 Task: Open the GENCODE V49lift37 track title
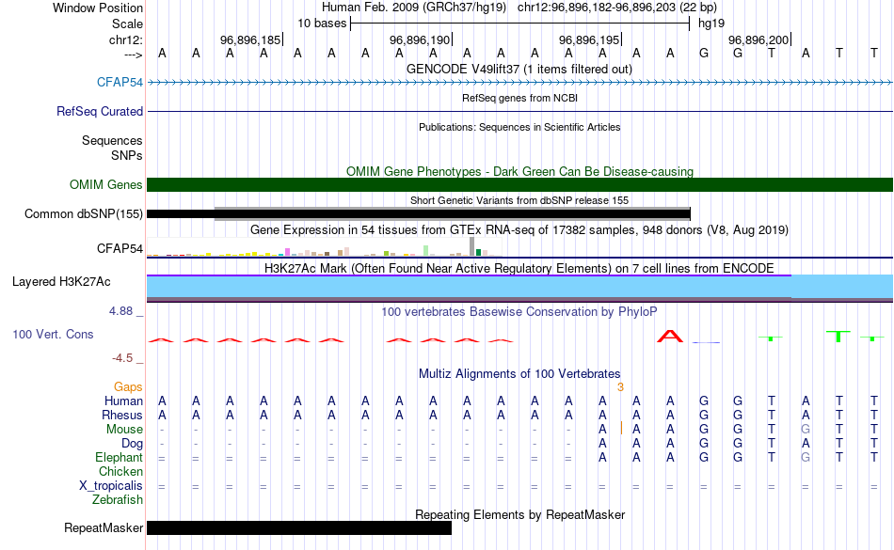(519, 70)
